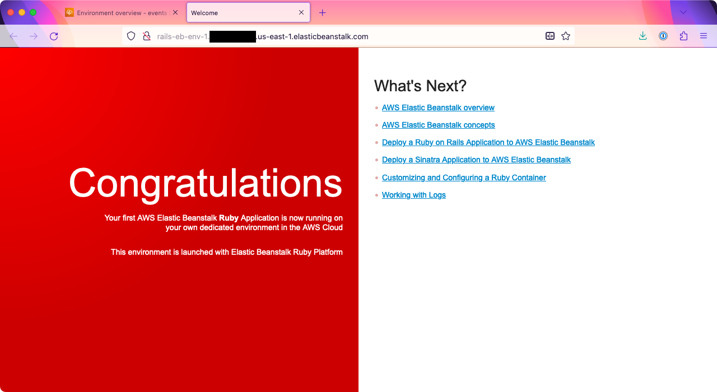Viewport: 717px width, 392px height.
Task: Open Deploy a Sinatra Application link
Action: pos(476,160)
